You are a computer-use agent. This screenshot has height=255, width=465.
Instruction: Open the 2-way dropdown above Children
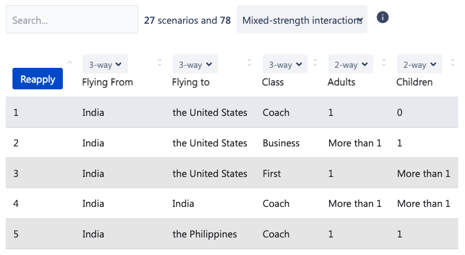click(420, 64)
